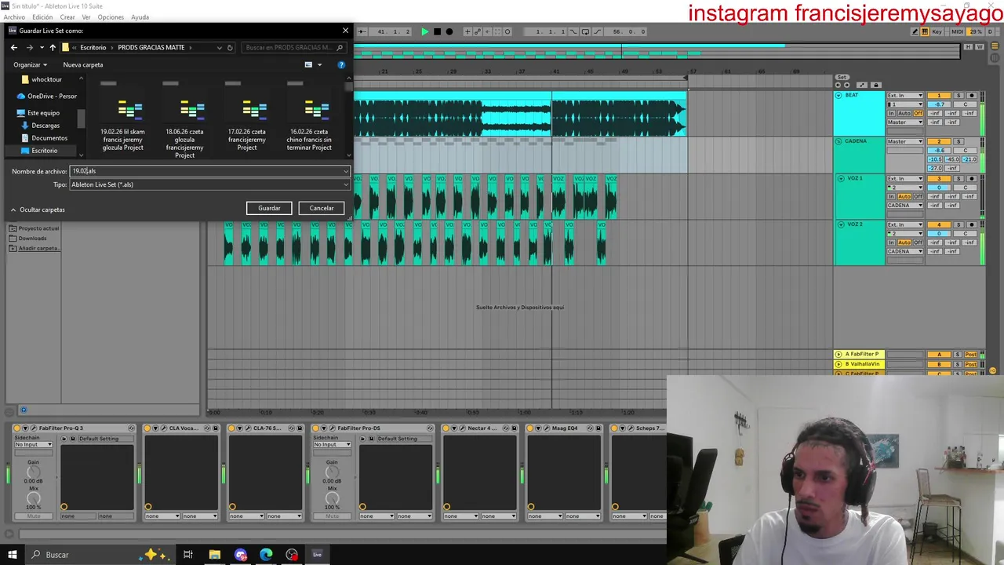The width and height of the screenshot is (1004, 565).
Task: Click Nueva carpeta in save dialog
Action: pyautogui.click(x=82, y=64)
